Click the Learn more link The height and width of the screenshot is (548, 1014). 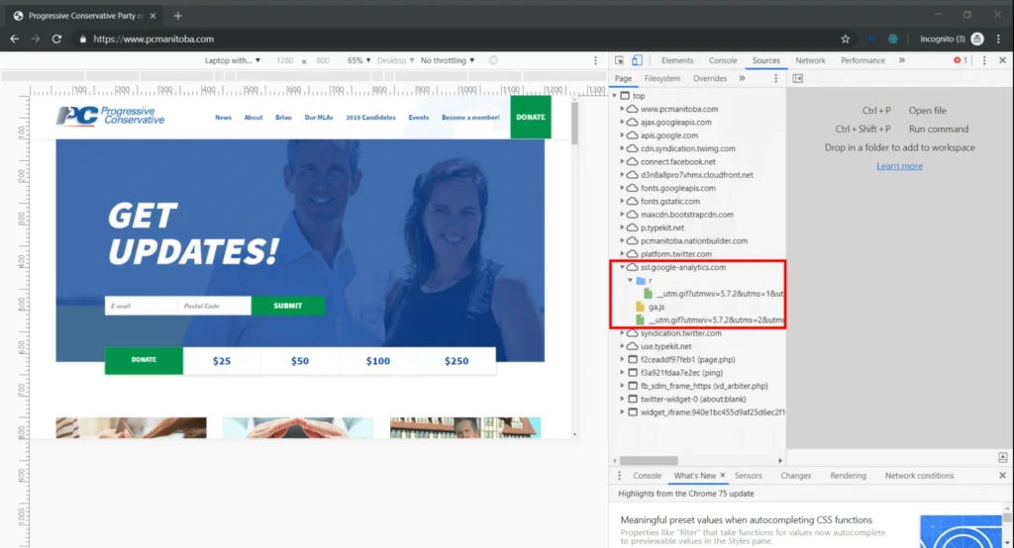point(899,166)
